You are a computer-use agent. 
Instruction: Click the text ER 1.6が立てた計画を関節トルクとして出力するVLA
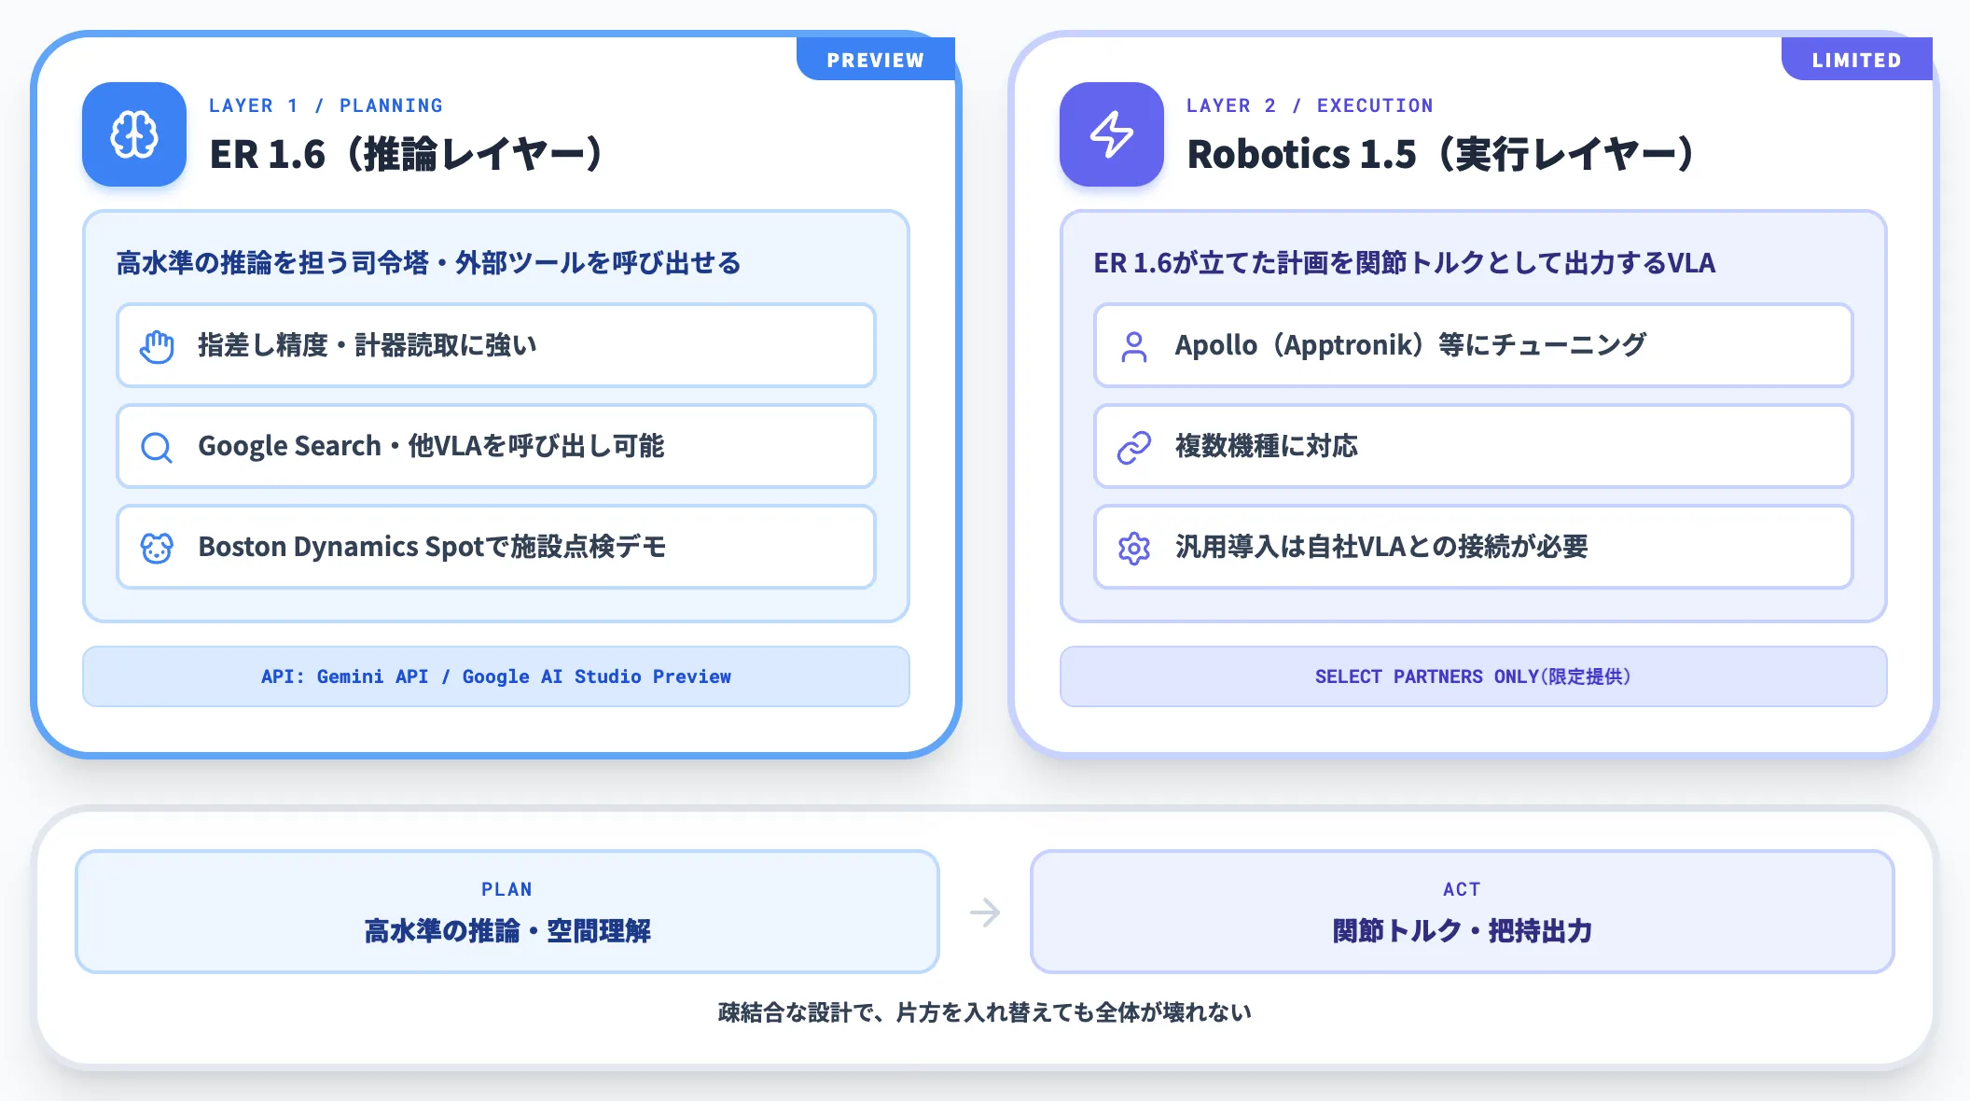tap(1405, 263)
